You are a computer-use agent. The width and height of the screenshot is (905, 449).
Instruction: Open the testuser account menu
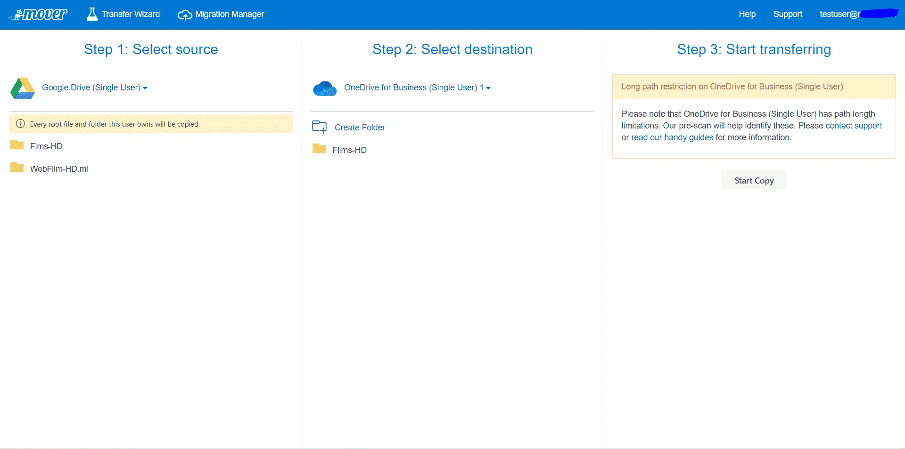[858, 14]
